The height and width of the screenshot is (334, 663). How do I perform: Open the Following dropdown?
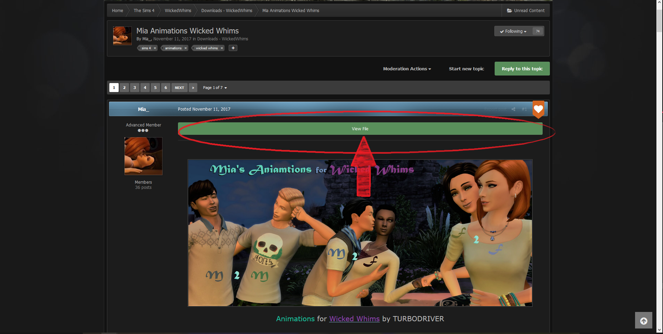click(513, 31)
